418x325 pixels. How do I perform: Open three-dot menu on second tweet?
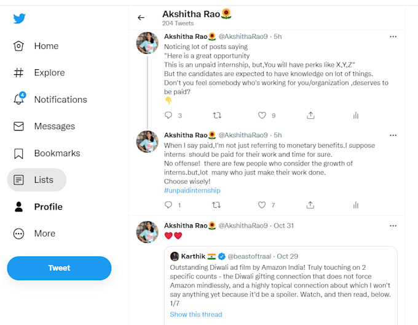pos(393,136)
